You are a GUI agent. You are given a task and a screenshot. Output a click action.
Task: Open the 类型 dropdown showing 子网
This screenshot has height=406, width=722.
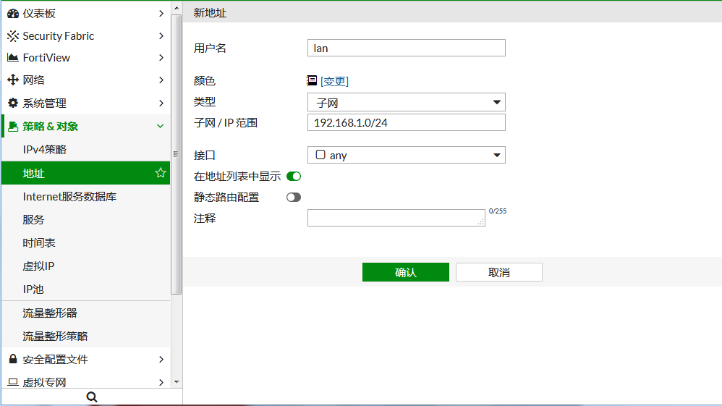[406, 103]
